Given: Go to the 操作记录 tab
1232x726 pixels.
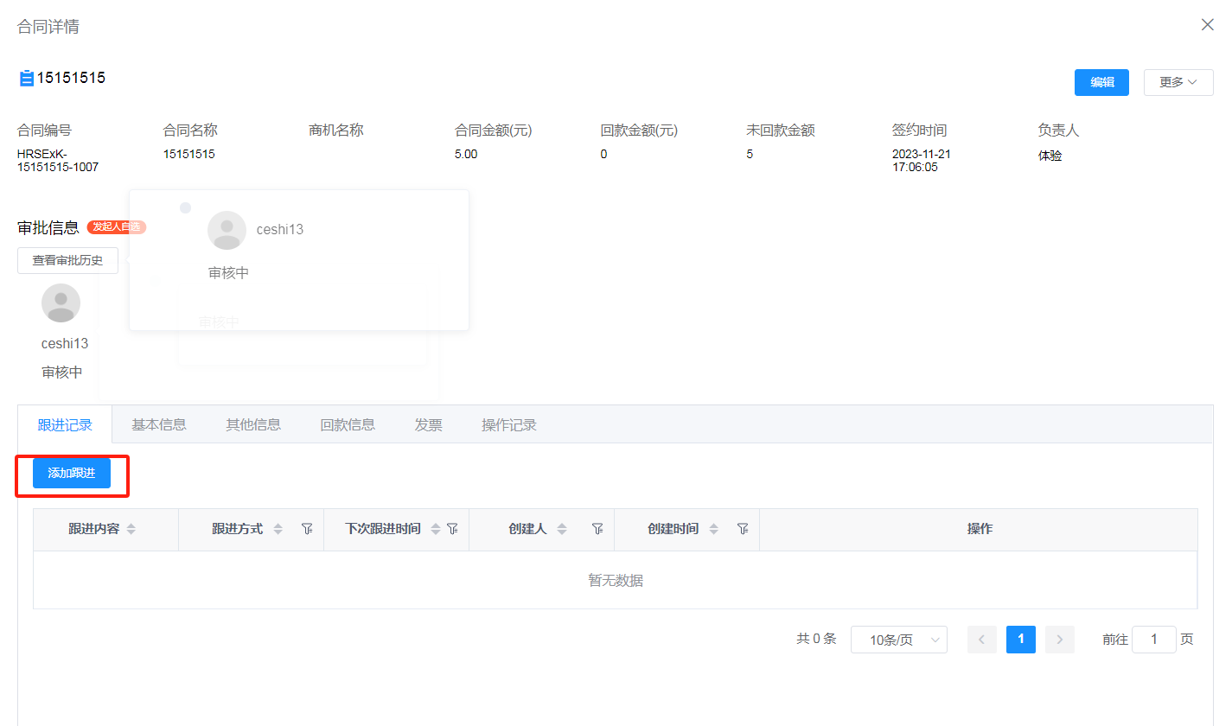Looking at the screenshot, I should pos(509,424).
